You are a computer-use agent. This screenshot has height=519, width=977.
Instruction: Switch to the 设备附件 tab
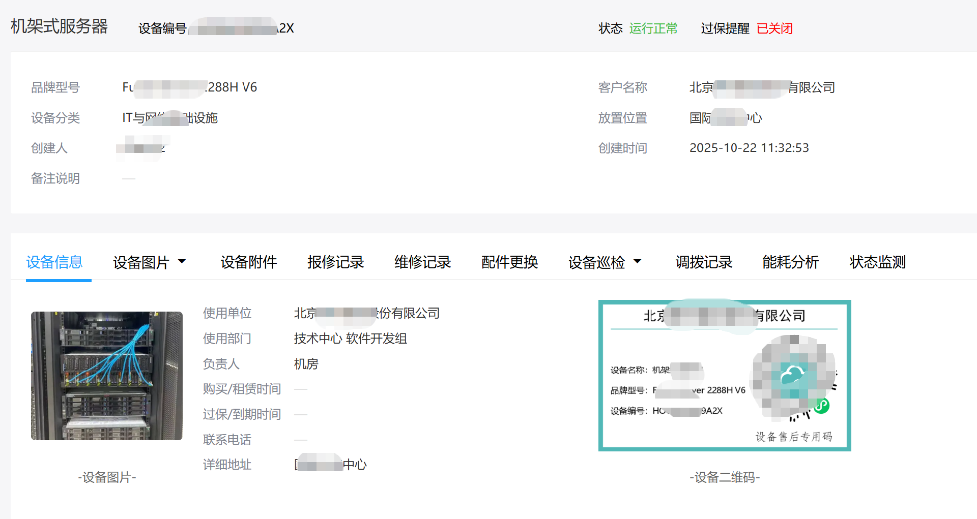pos(249,262)
